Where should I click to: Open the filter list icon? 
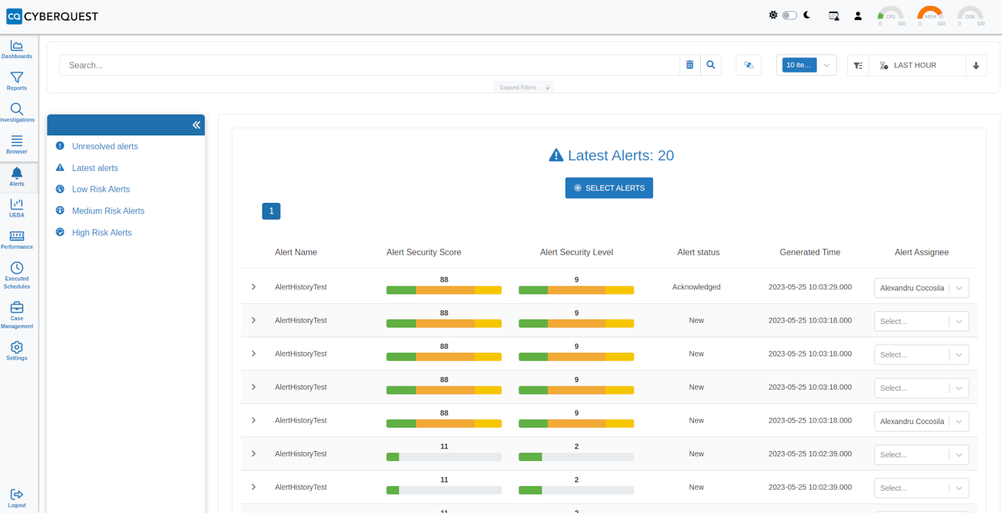click(858, 65)
